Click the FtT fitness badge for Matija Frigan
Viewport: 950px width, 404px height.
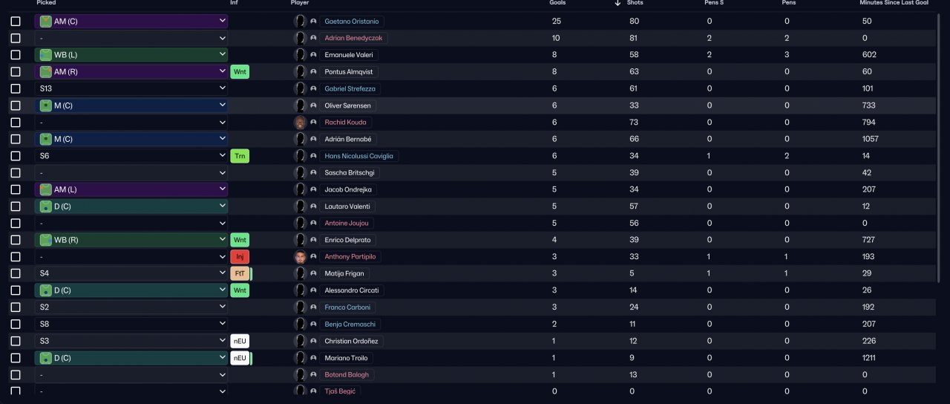tap(239, 273)
